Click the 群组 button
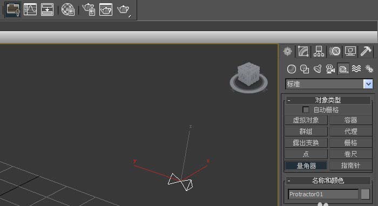Screen dimensions: 378x206 coord(306,132)
